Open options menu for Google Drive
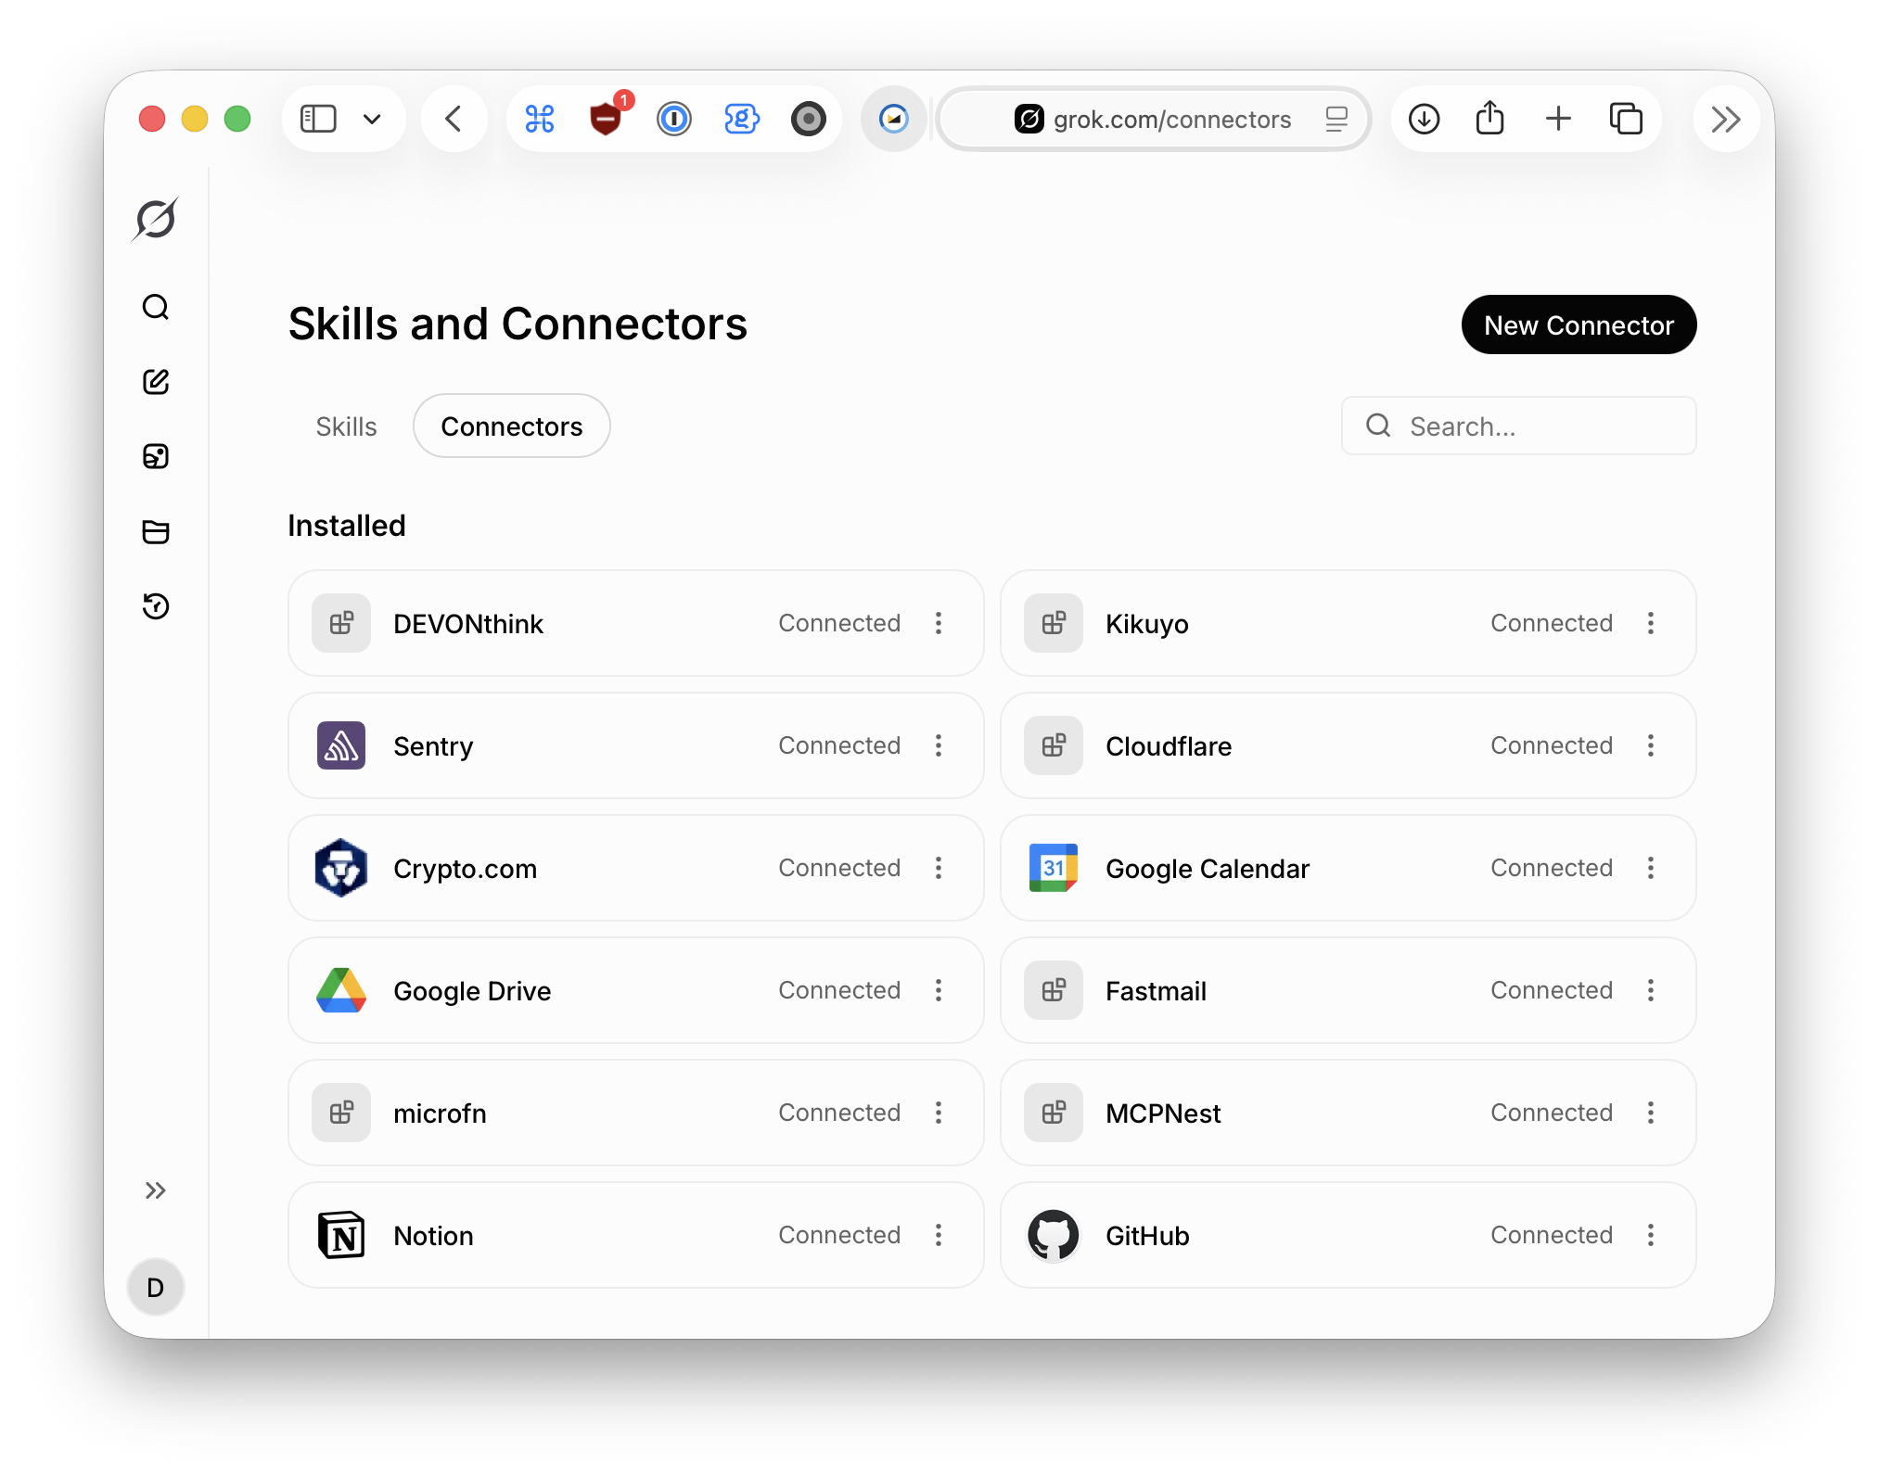1879x1476 pixels. click(x=939, y=990)
